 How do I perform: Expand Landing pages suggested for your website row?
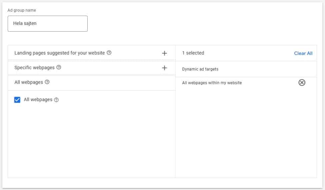[x=92, y=53]
